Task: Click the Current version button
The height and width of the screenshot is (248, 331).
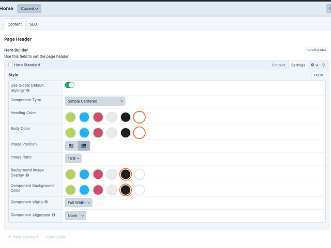Action: click(x=29, y=8)
